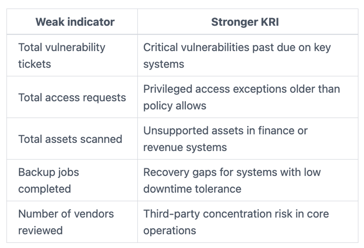Click 'policy allows' text in second row
Screen dimensions: 364x248
pyautogui.click(x=174, y=106)
